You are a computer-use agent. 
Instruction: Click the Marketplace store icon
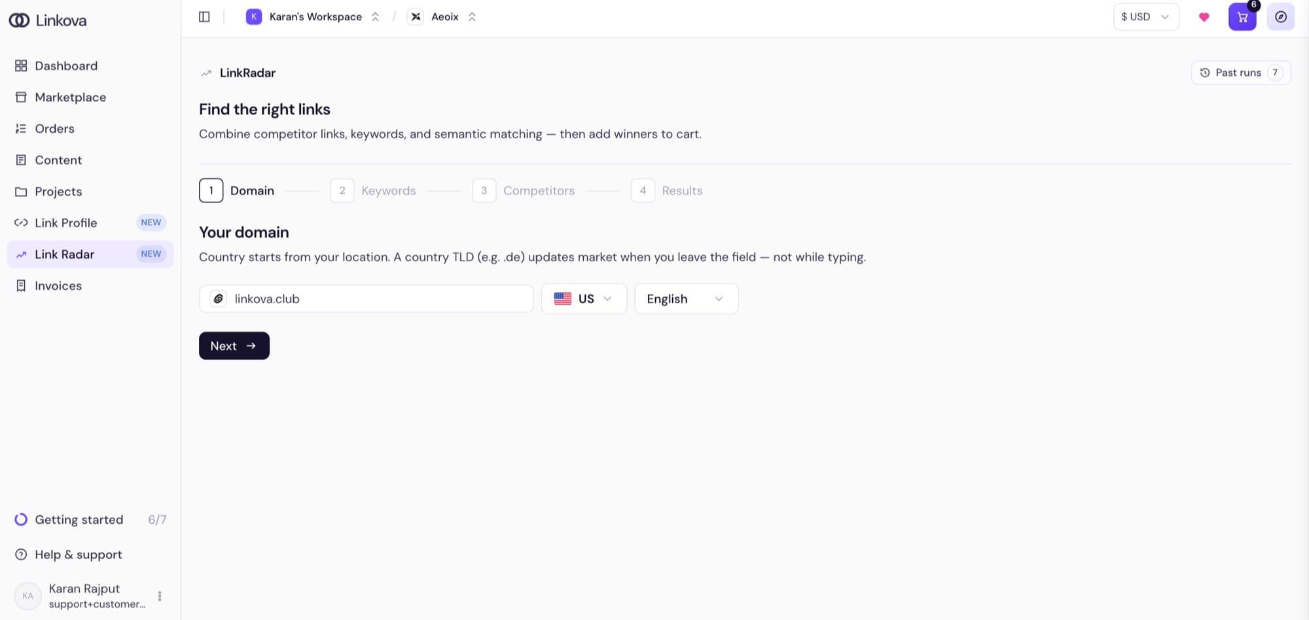pos(21,97)
